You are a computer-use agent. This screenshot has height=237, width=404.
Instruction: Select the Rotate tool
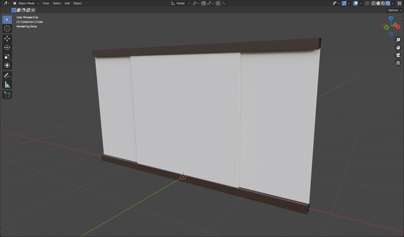pyautogui.click(x=7, y=48)
